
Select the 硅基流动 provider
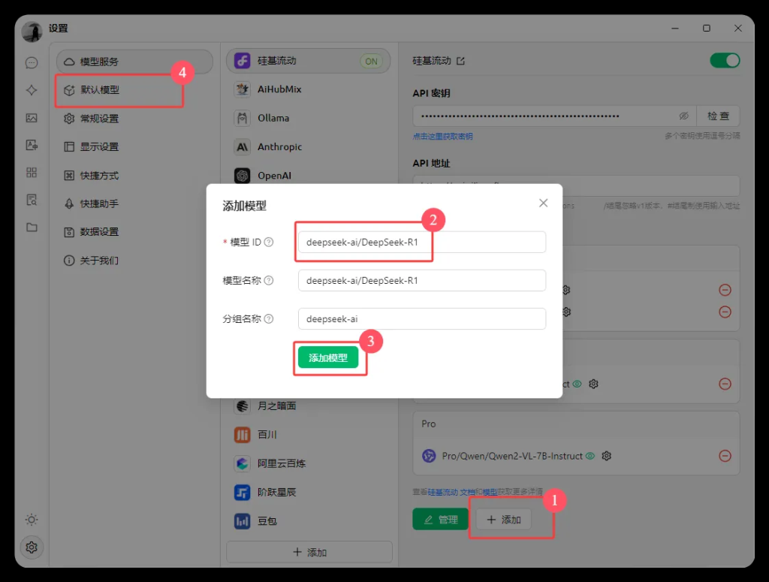[309, 61]
